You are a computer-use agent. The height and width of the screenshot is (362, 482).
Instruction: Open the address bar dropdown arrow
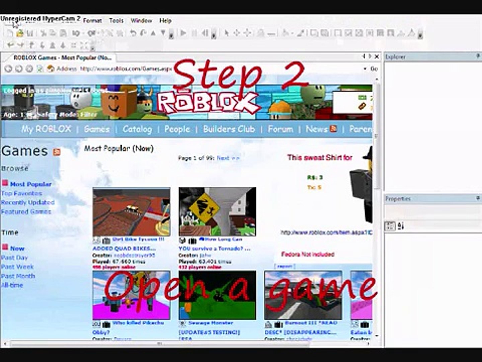365,69
